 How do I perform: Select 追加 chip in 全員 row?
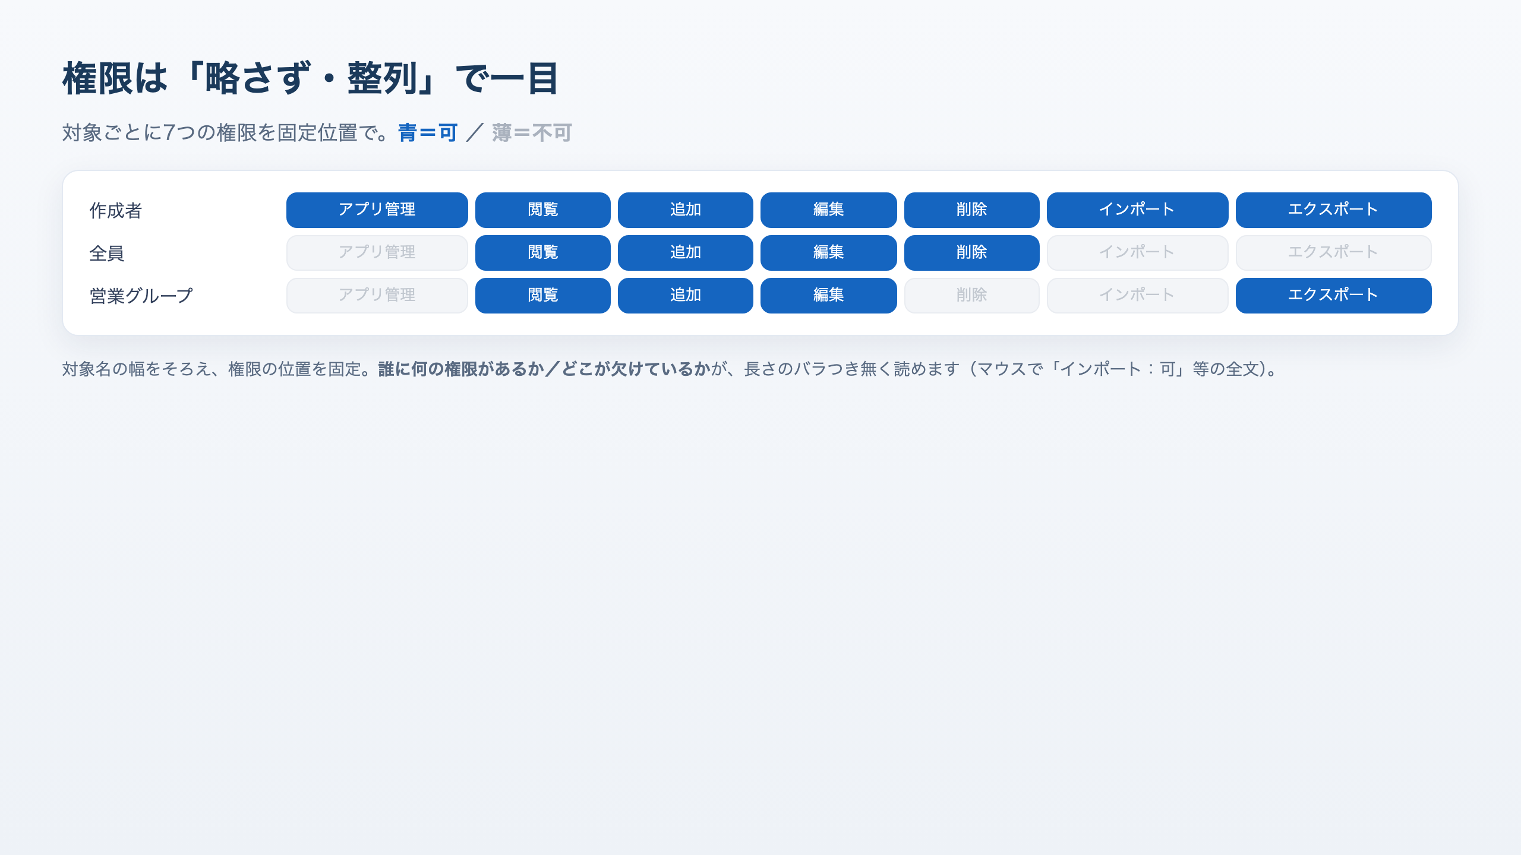[x=685, y=252]
